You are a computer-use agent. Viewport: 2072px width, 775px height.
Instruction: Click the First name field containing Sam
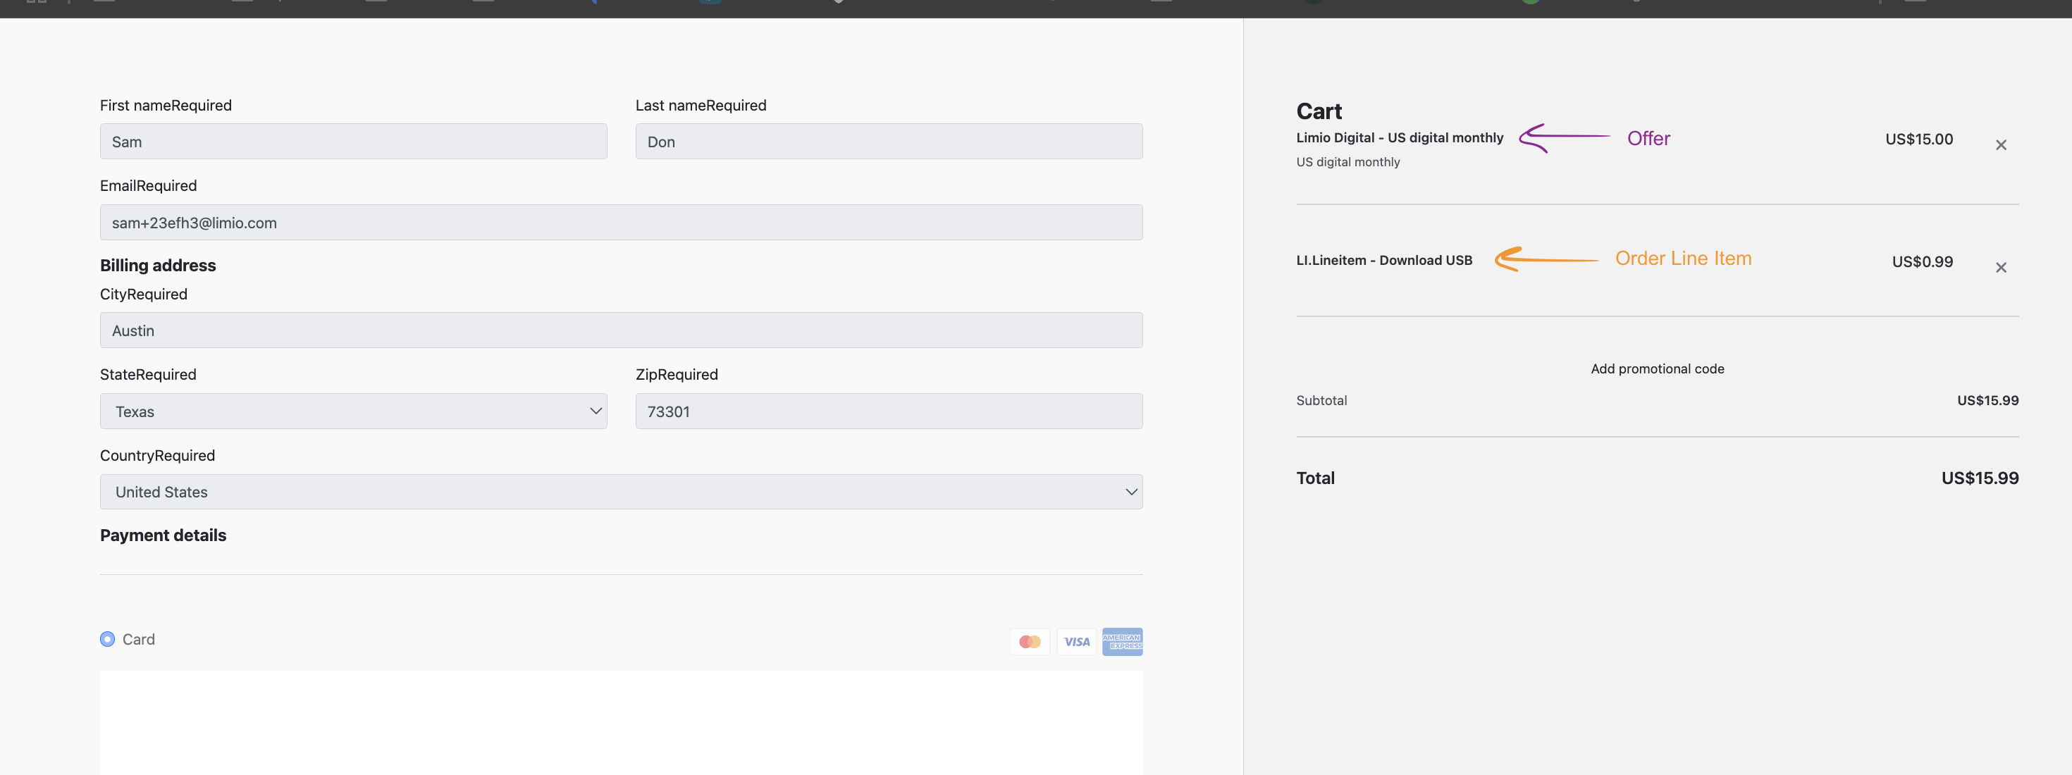click(353, 142)
